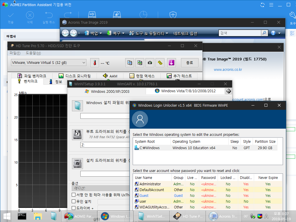
Task: Open HD Tune 도움말(H) menu
Action: [x=33, y=53]
